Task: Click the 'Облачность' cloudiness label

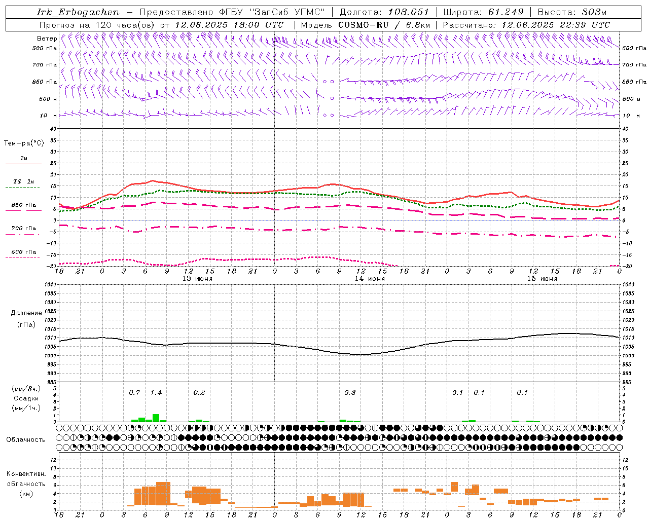Action: pos(26,440)
